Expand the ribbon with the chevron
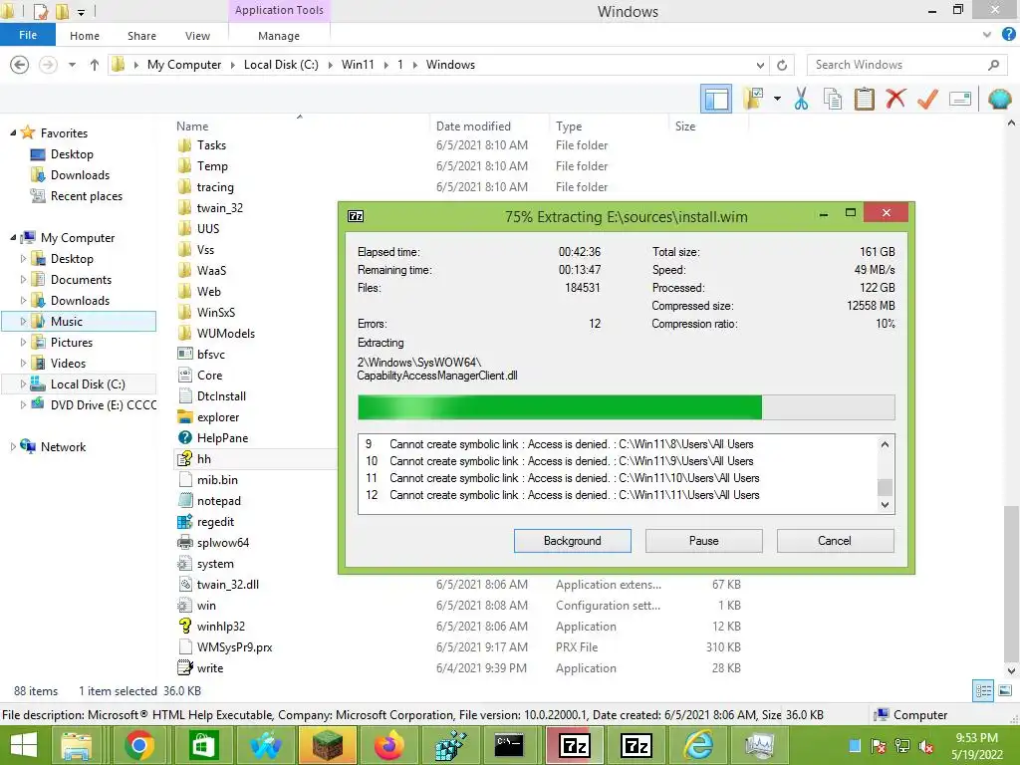The image size is (1020, 765). pyautogui.click(x=987, y=35)
